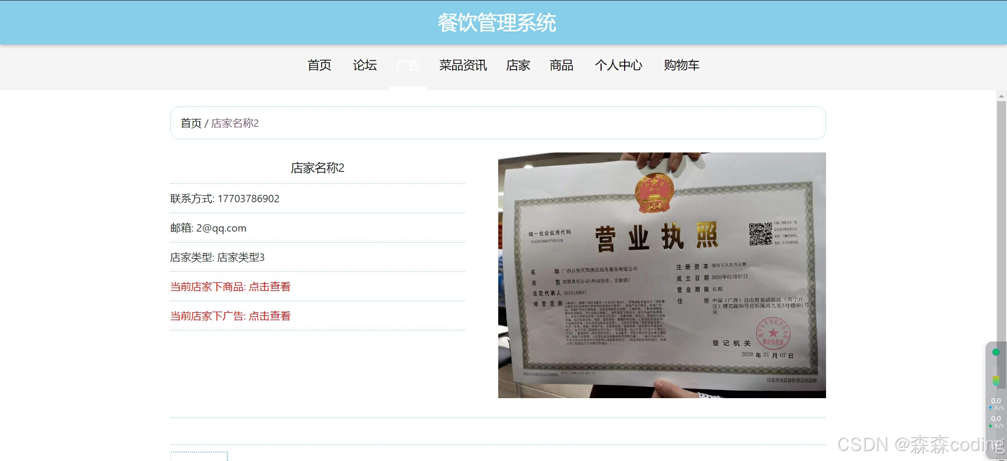The width and height of the screenshot is (1007, 461).
Task: Click the 店家名称2 shop title heading
Action: (317, 168)
